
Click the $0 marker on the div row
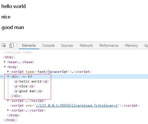click(30, 77)
